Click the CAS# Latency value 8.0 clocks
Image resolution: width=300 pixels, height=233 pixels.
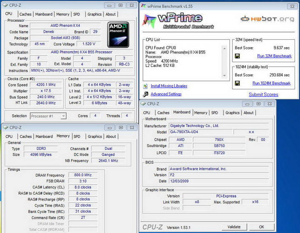point(83,187)
